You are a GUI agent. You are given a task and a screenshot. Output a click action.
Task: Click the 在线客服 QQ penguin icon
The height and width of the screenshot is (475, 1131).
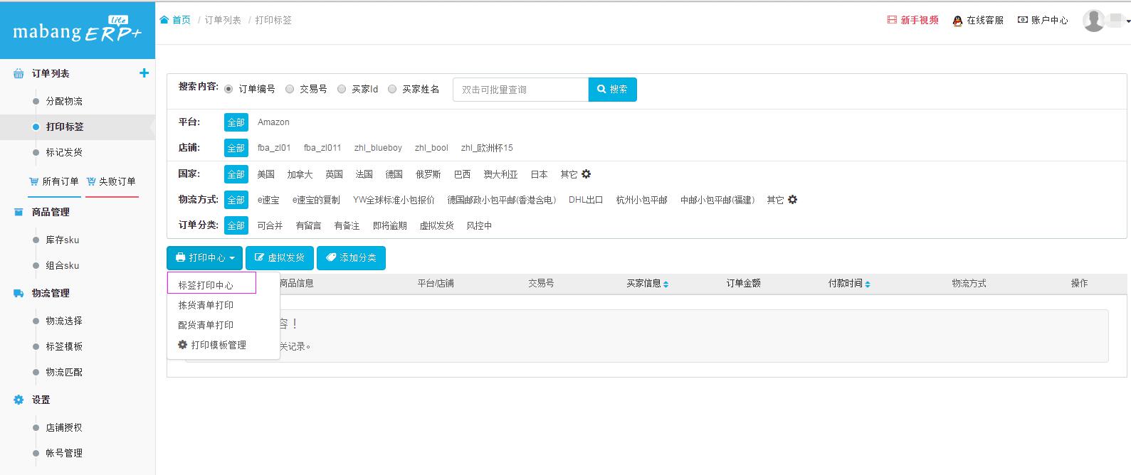click(957, 21)
